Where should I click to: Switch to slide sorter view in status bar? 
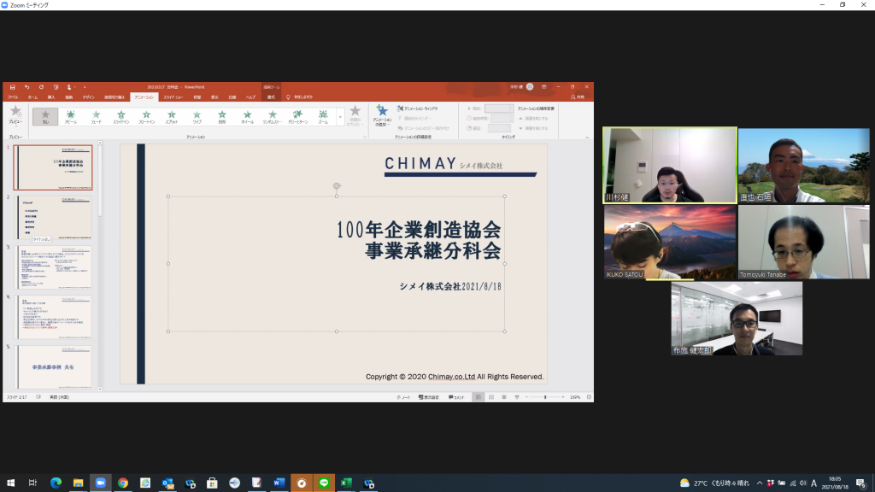pyautogui.click(x=491, y=397)
